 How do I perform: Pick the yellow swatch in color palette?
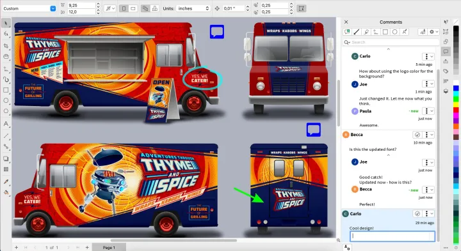tap(456, 104)
